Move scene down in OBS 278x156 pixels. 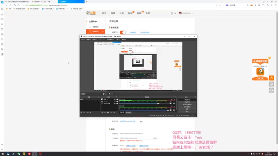(90, 112)
